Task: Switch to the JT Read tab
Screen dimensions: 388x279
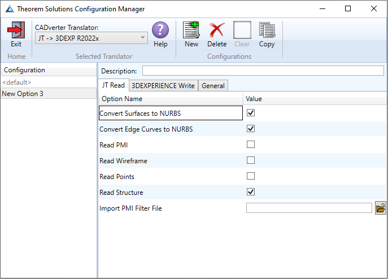Action: tap(114, 85)
